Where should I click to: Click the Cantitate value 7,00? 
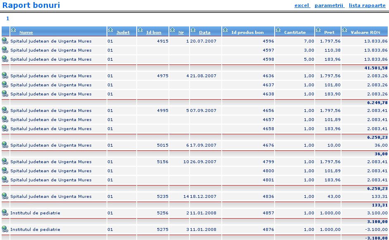click(x=309, y=41)
